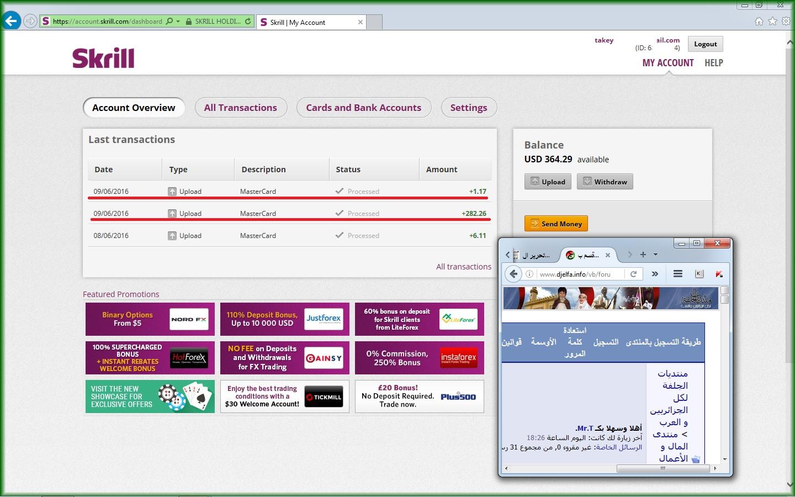Viewport: 795px width, 497px height.
Task: Go back in the Skrill browser window
Action: point(11,21)
